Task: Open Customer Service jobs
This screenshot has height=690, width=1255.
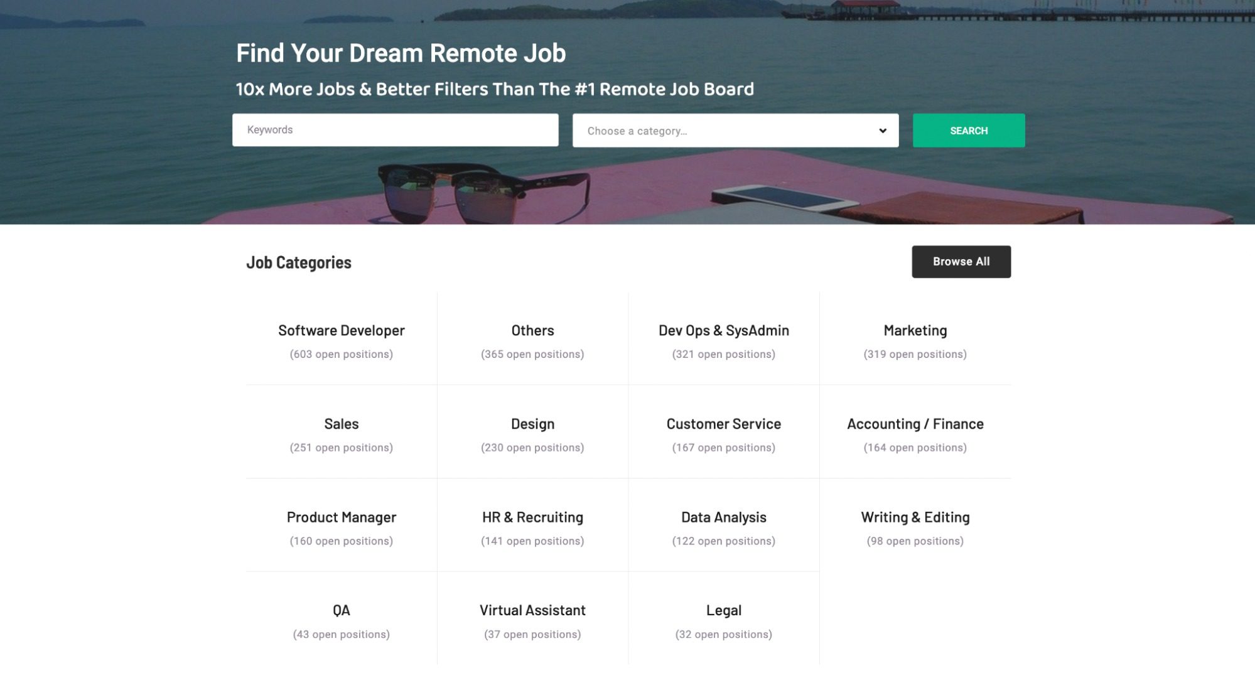Action: (723, 423)
